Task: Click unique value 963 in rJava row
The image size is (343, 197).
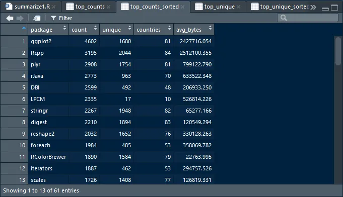Action: coord(126,76)
